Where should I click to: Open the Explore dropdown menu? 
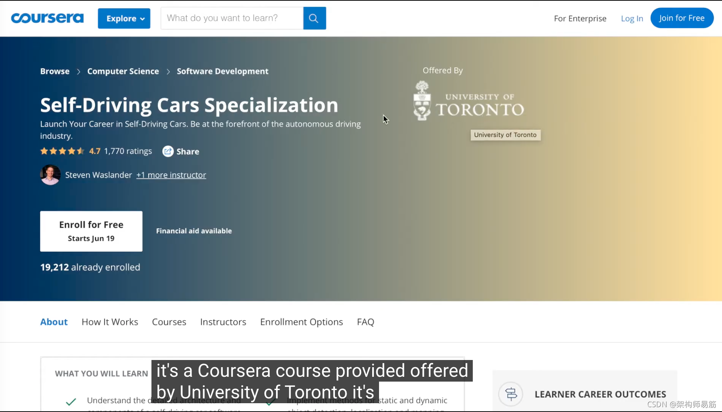point(124,18)
